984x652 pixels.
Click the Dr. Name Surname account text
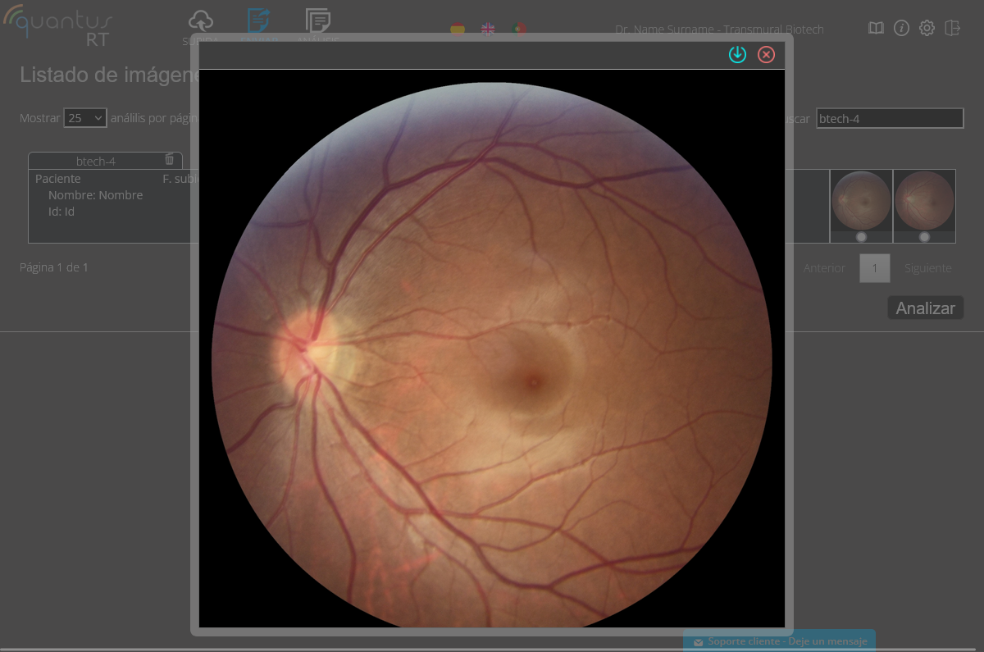pos(719,30)
